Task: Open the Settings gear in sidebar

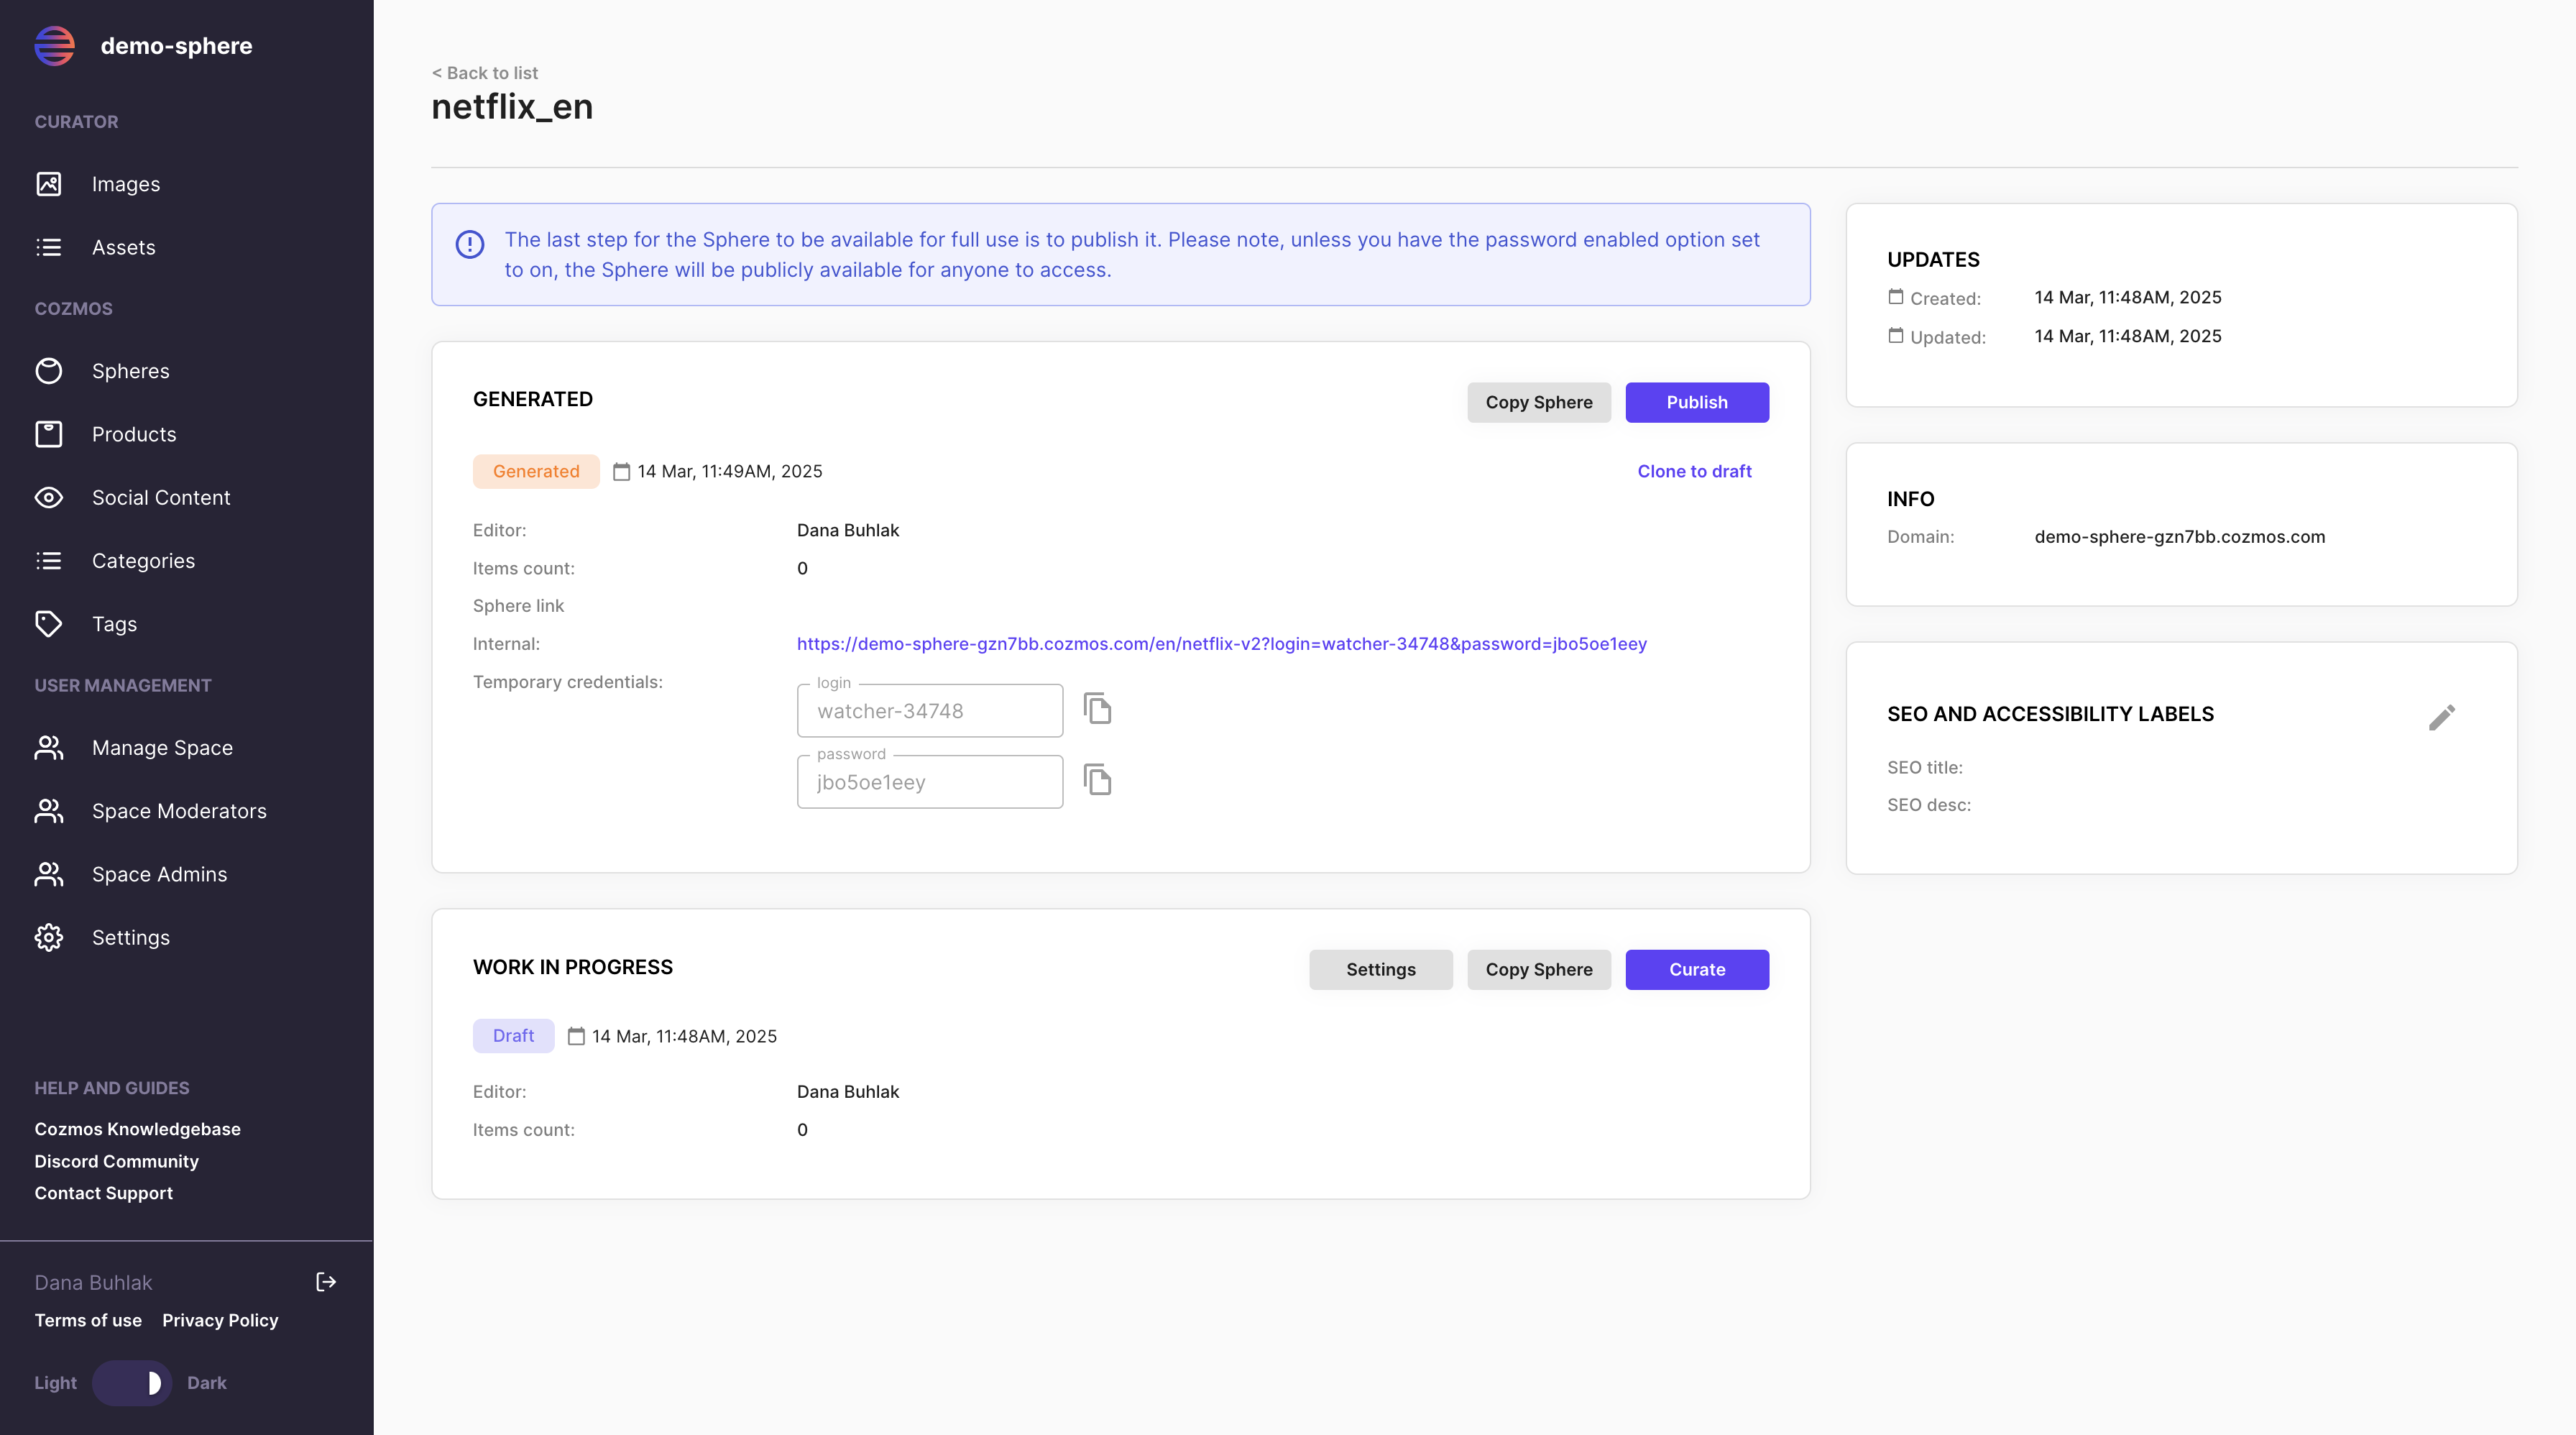Action: pyautogui.click(x=49, y=938)
